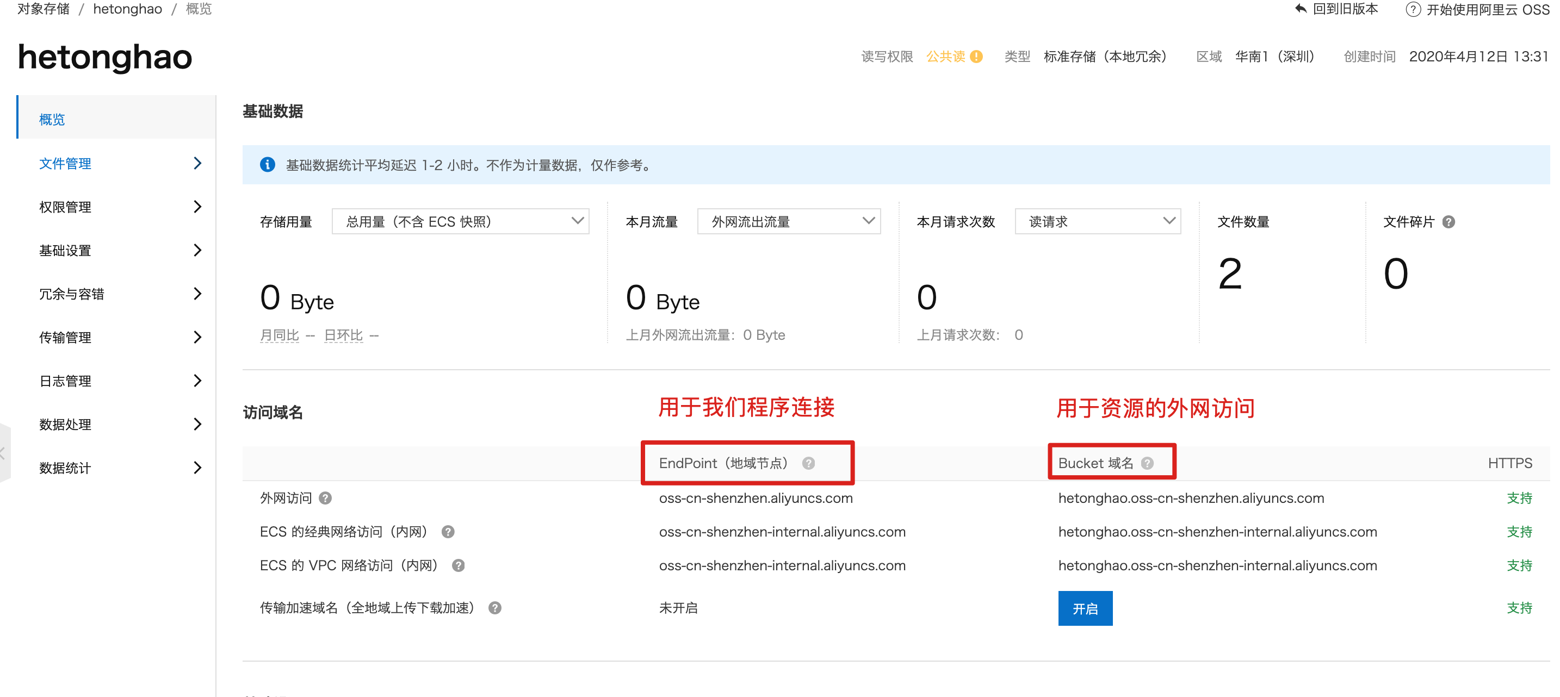Click help icon for ECS 的经典网络访问（内网）
Viewport: 1560px width, 697px height.
448,532
